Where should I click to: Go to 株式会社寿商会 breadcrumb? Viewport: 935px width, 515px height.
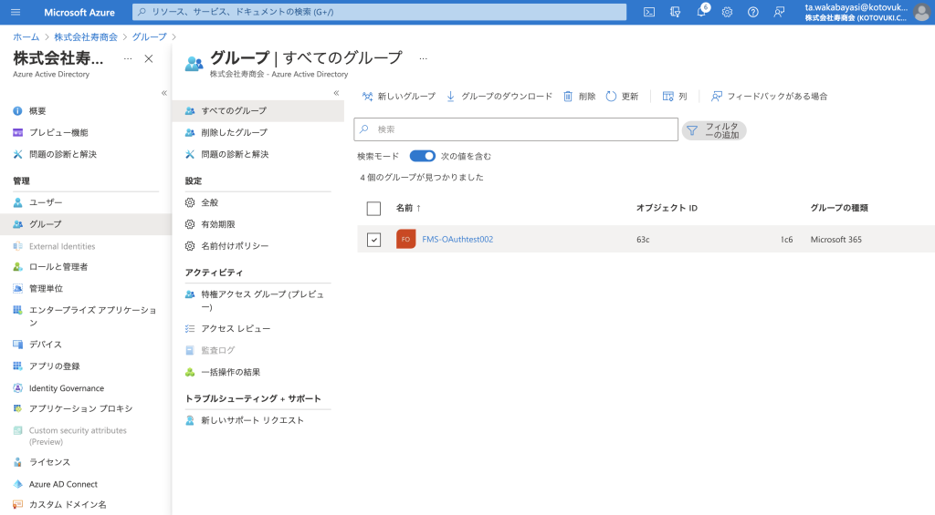point(86,36)
